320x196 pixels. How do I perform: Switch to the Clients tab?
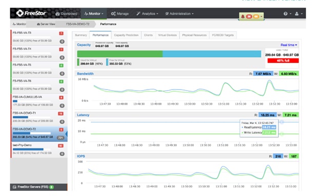148,35
